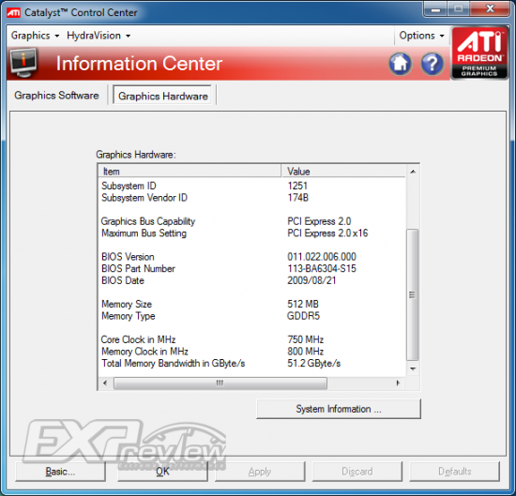Click the horizontal scrollbar thumb below the list
516x496 pixels.
point(220,383)
